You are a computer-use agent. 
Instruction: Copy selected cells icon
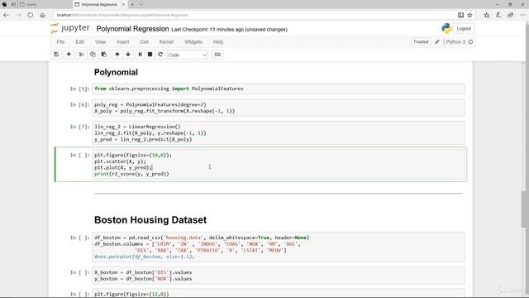tap(93, 55)
